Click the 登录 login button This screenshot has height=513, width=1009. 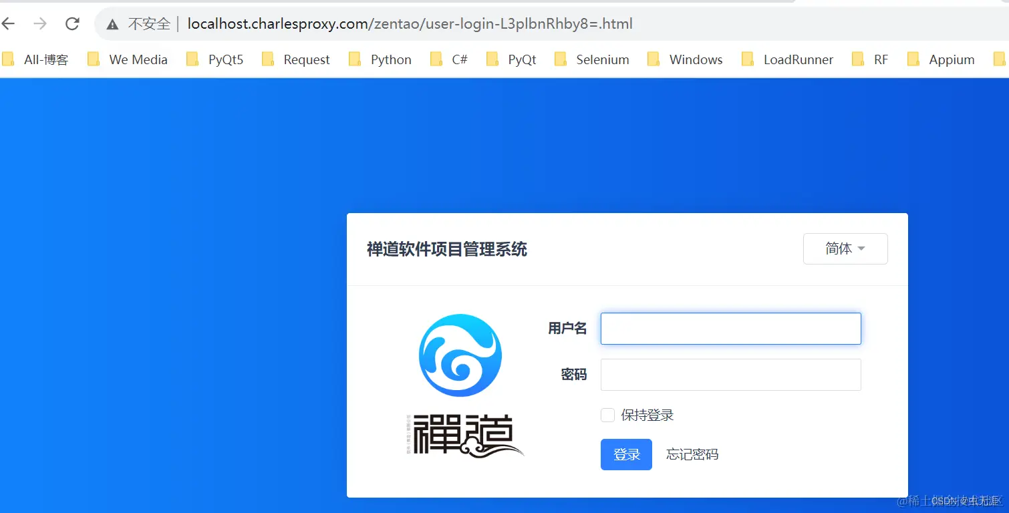click(x=625, y=454)
